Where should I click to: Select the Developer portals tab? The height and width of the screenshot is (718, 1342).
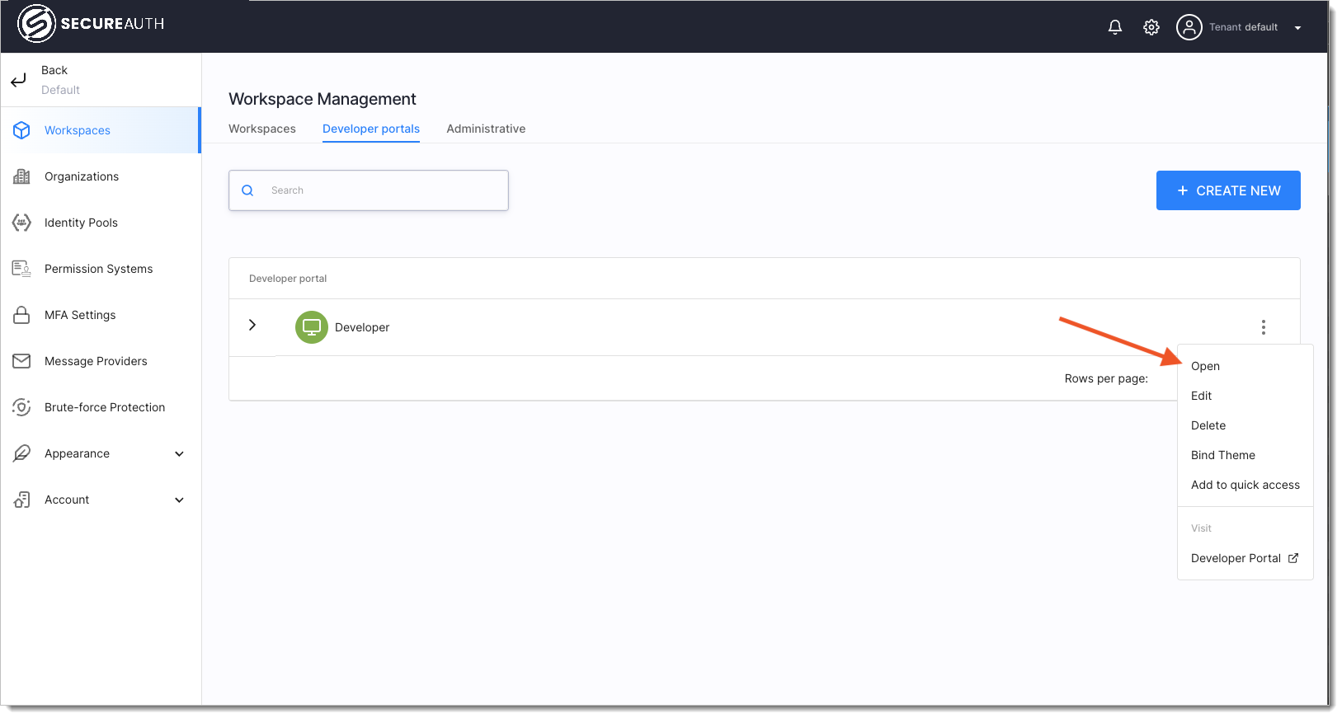point(371,129)
